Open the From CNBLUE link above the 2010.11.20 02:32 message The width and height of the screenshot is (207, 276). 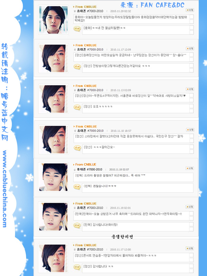[85, 7]
